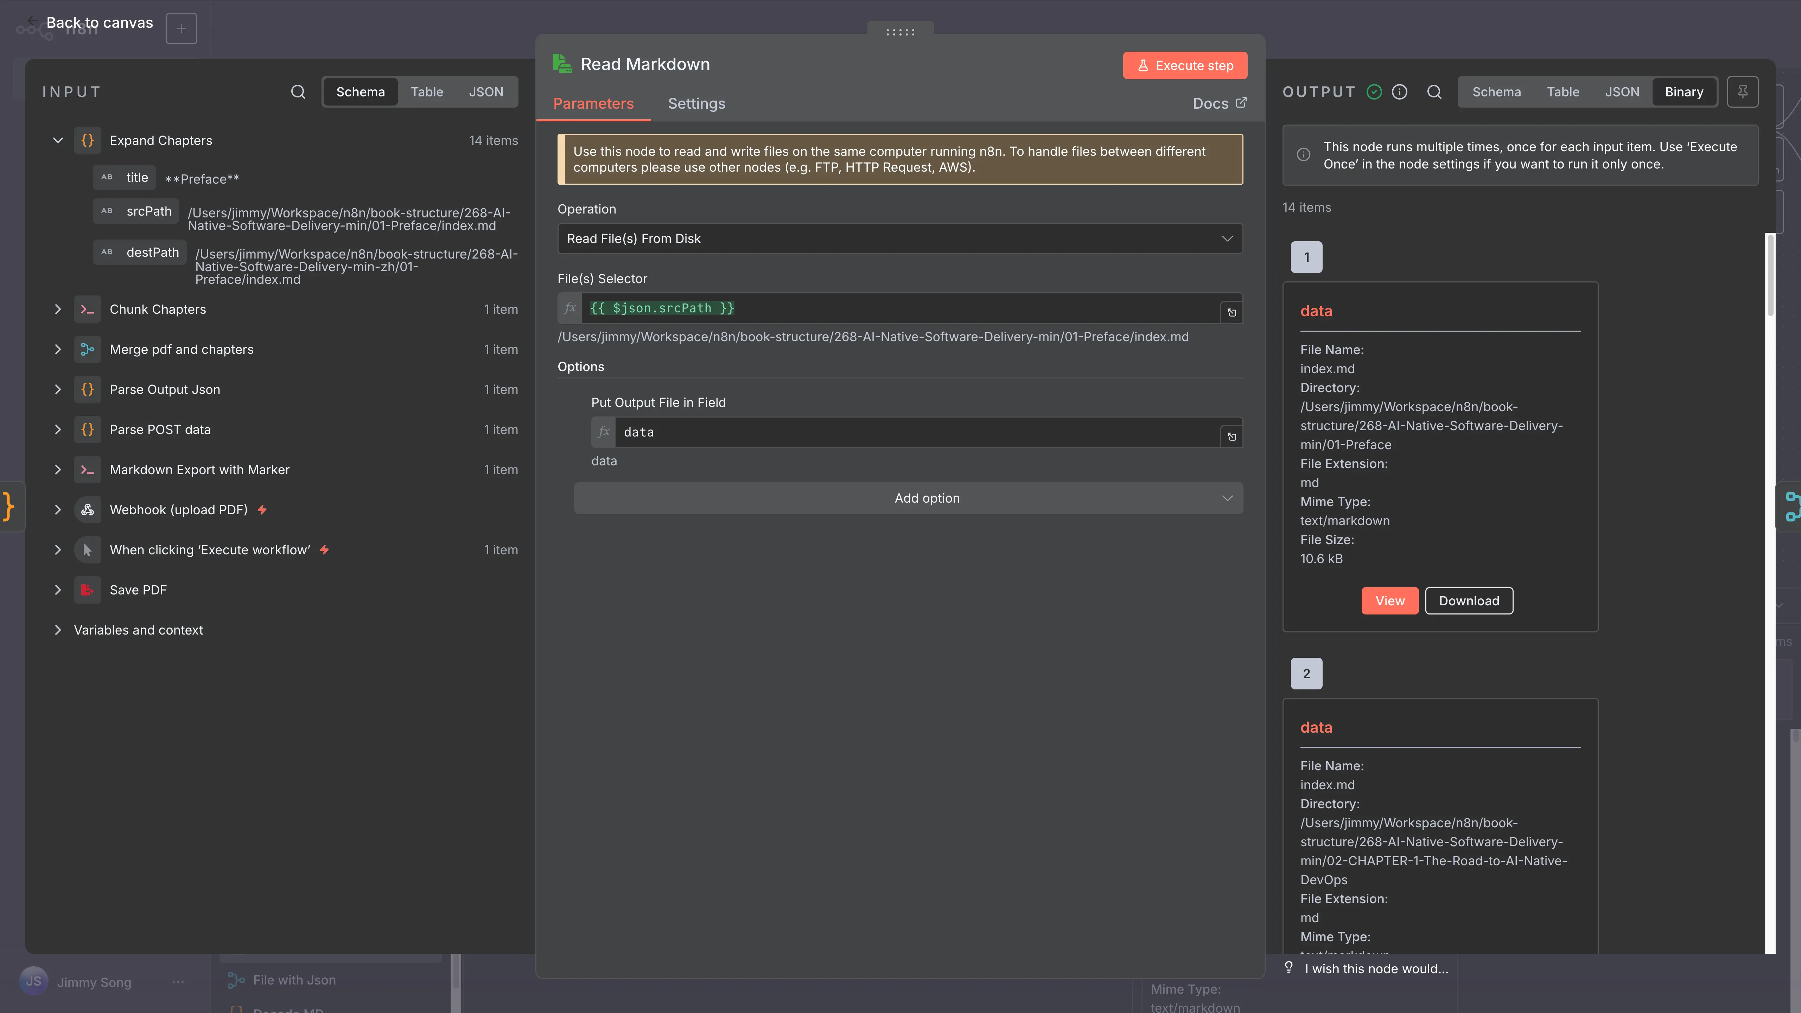Viewport: 1801px width, 1013px height.
Task: Click the Read Markdown node file icon
Action: pyautogui.click(x=562, y=64)
